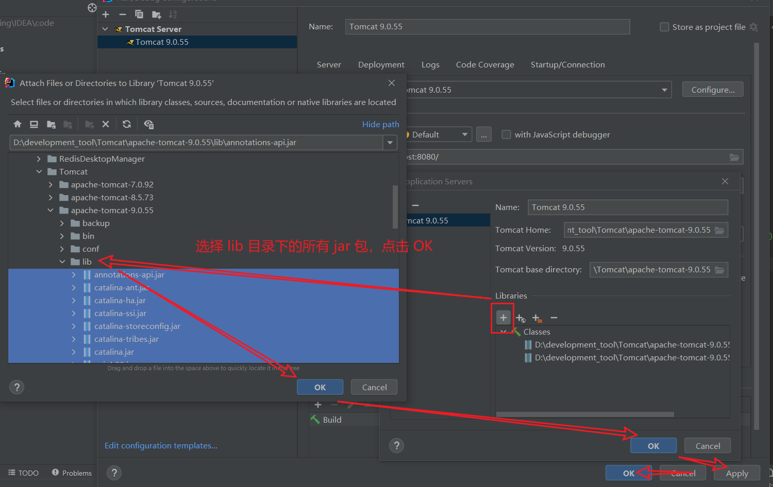
Task: Open Default browser dropdown
Action: tap(465, 134)
